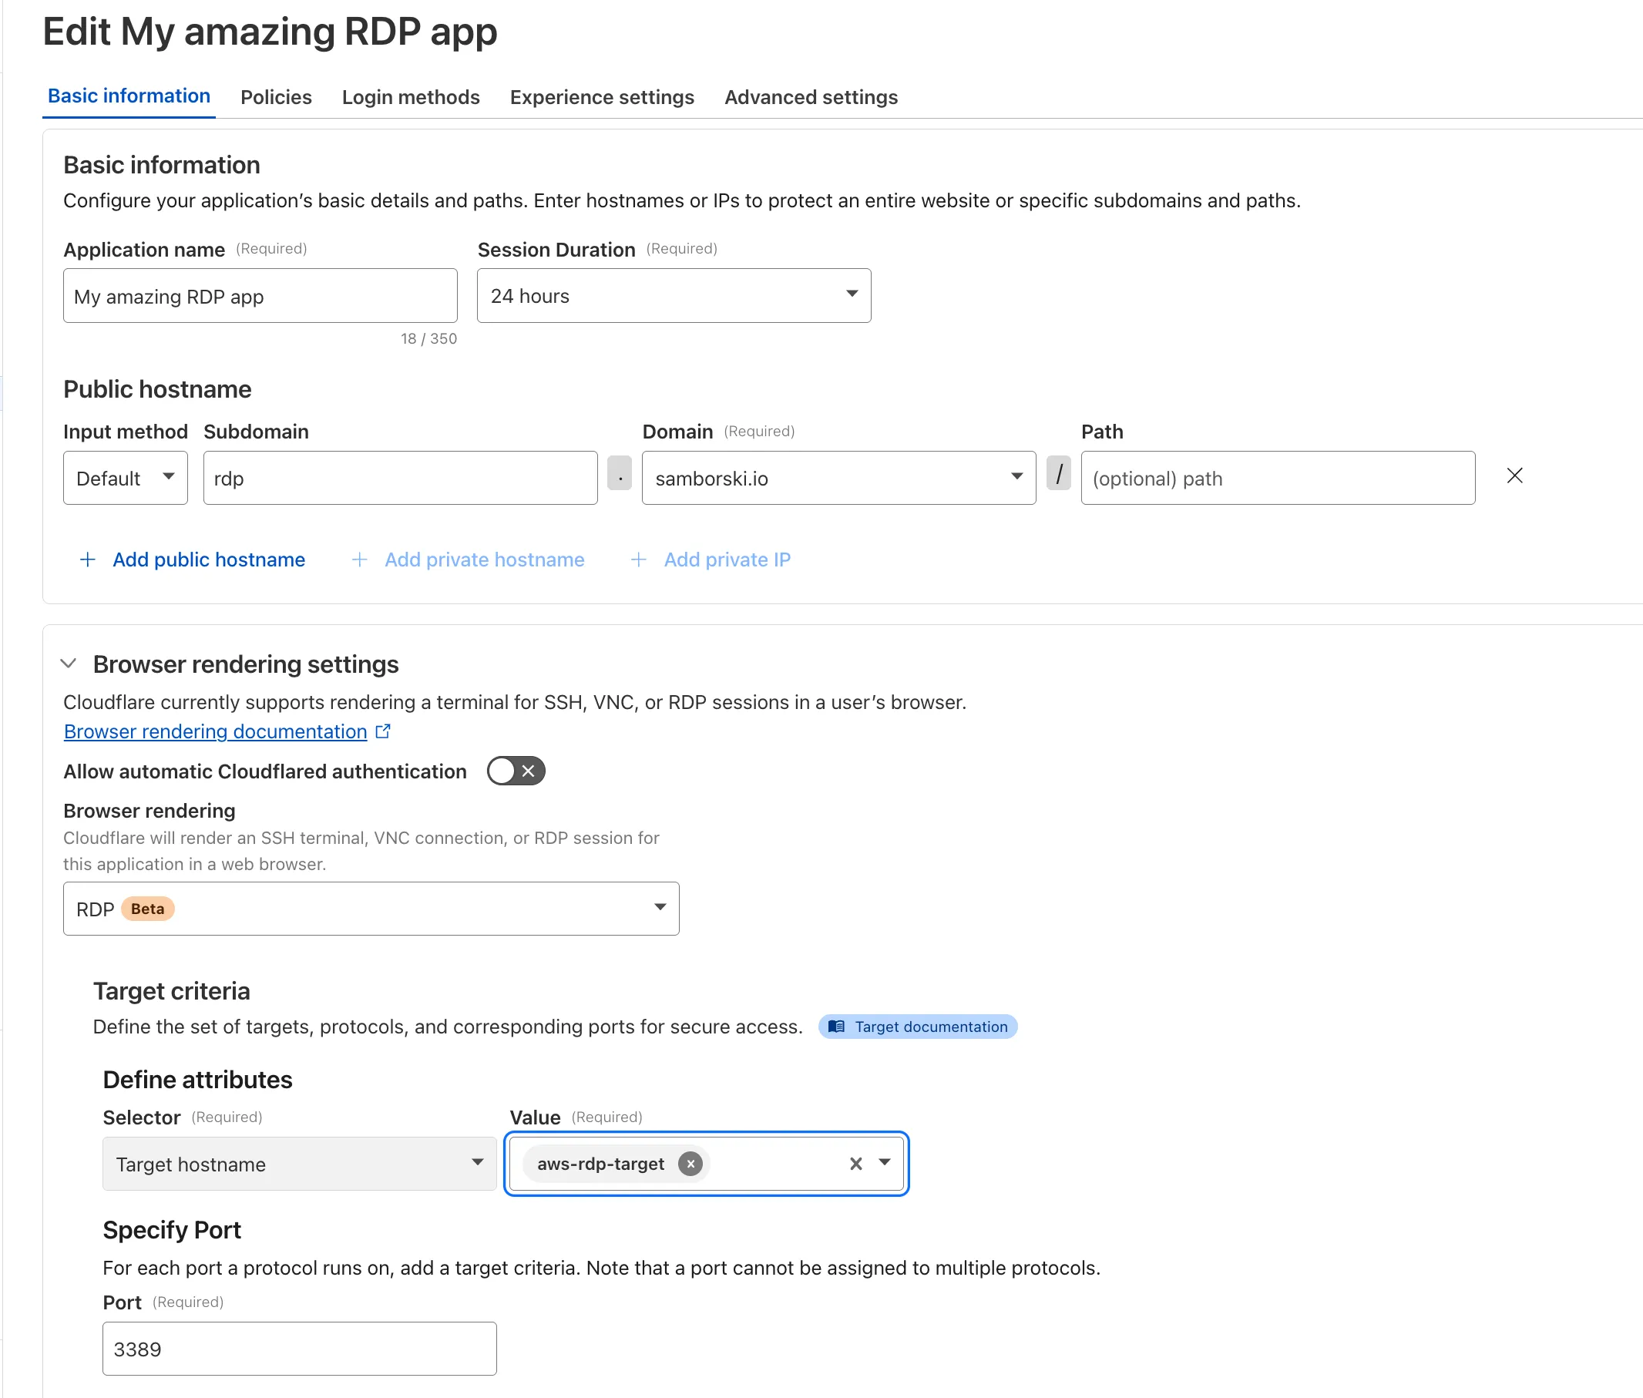Remove the aws-rdp-target value chip

[x=690, y=1164]
